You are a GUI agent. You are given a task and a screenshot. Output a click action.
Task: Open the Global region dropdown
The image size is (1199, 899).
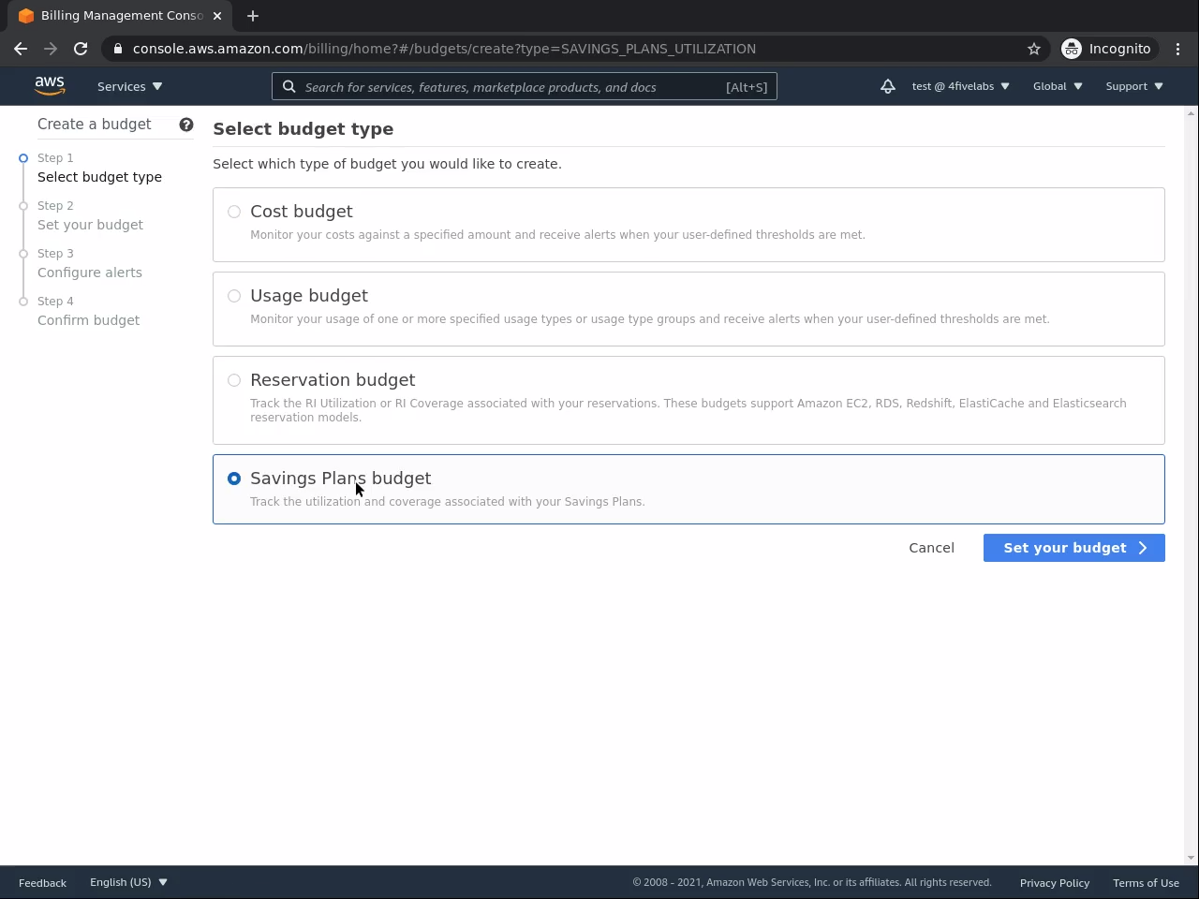pyautogui.click(x=1058, y=86)
